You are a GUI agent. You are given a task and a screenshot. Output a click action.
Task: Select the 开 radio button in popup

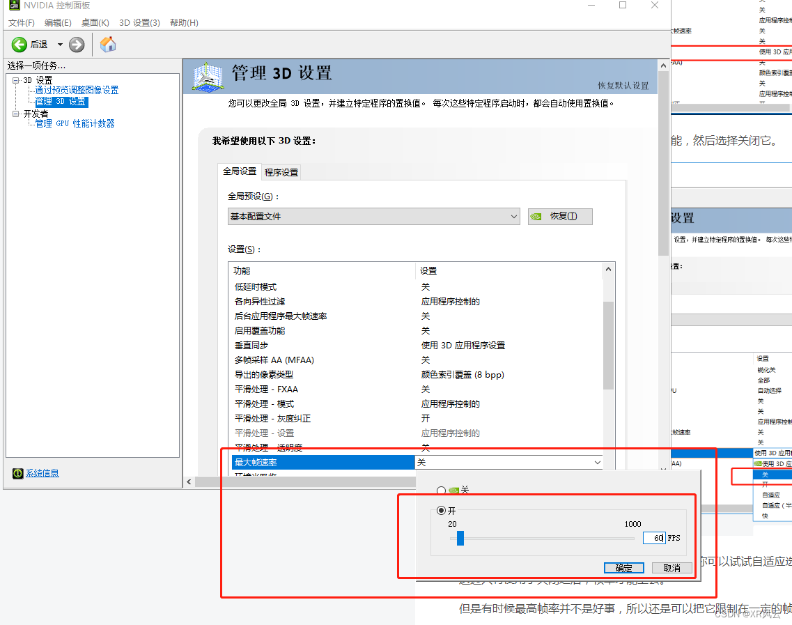pos(441,510)
